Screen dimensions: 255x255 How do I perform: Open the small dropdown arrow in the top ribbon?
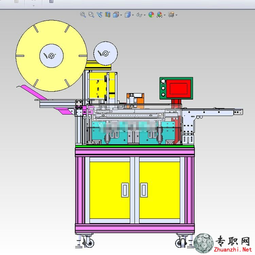[34, 6]
